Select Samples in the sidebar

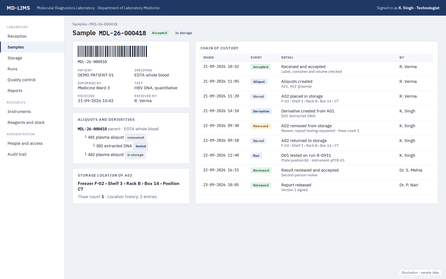32,47
